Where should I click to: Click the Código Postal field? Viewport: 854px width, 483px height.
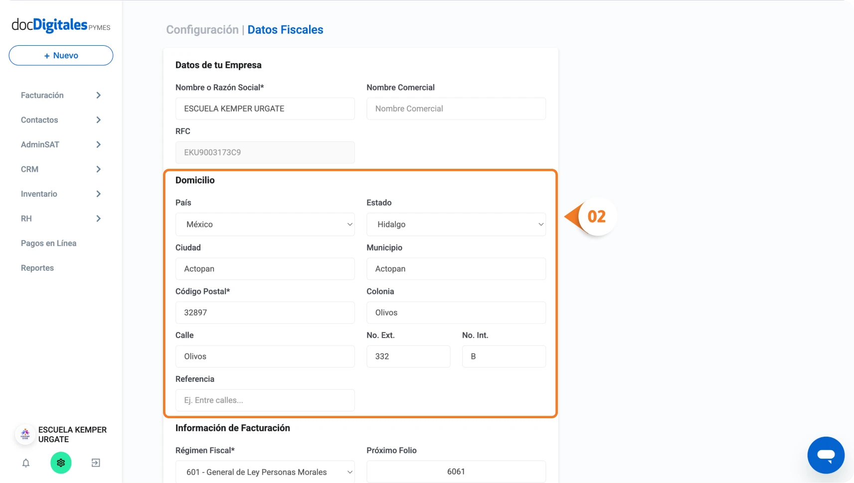(265, 313)
